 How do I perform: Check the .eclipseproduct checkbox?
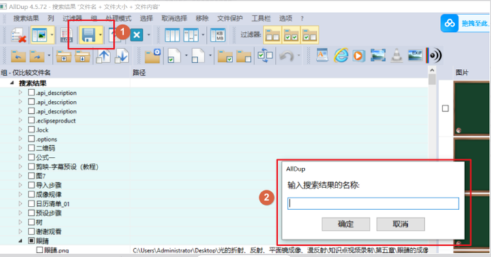point(31,120)
